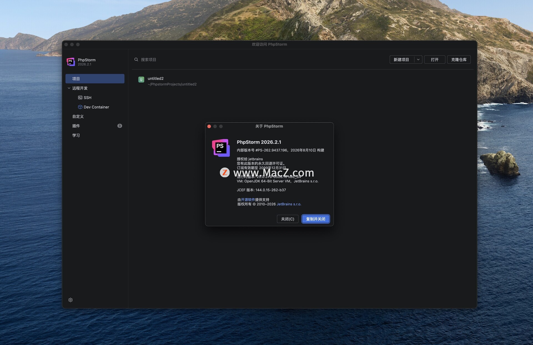Open the settings gear icon
The width and height of the screenshot is (533, 345).
pyautogui.click(x=71, y=300)
